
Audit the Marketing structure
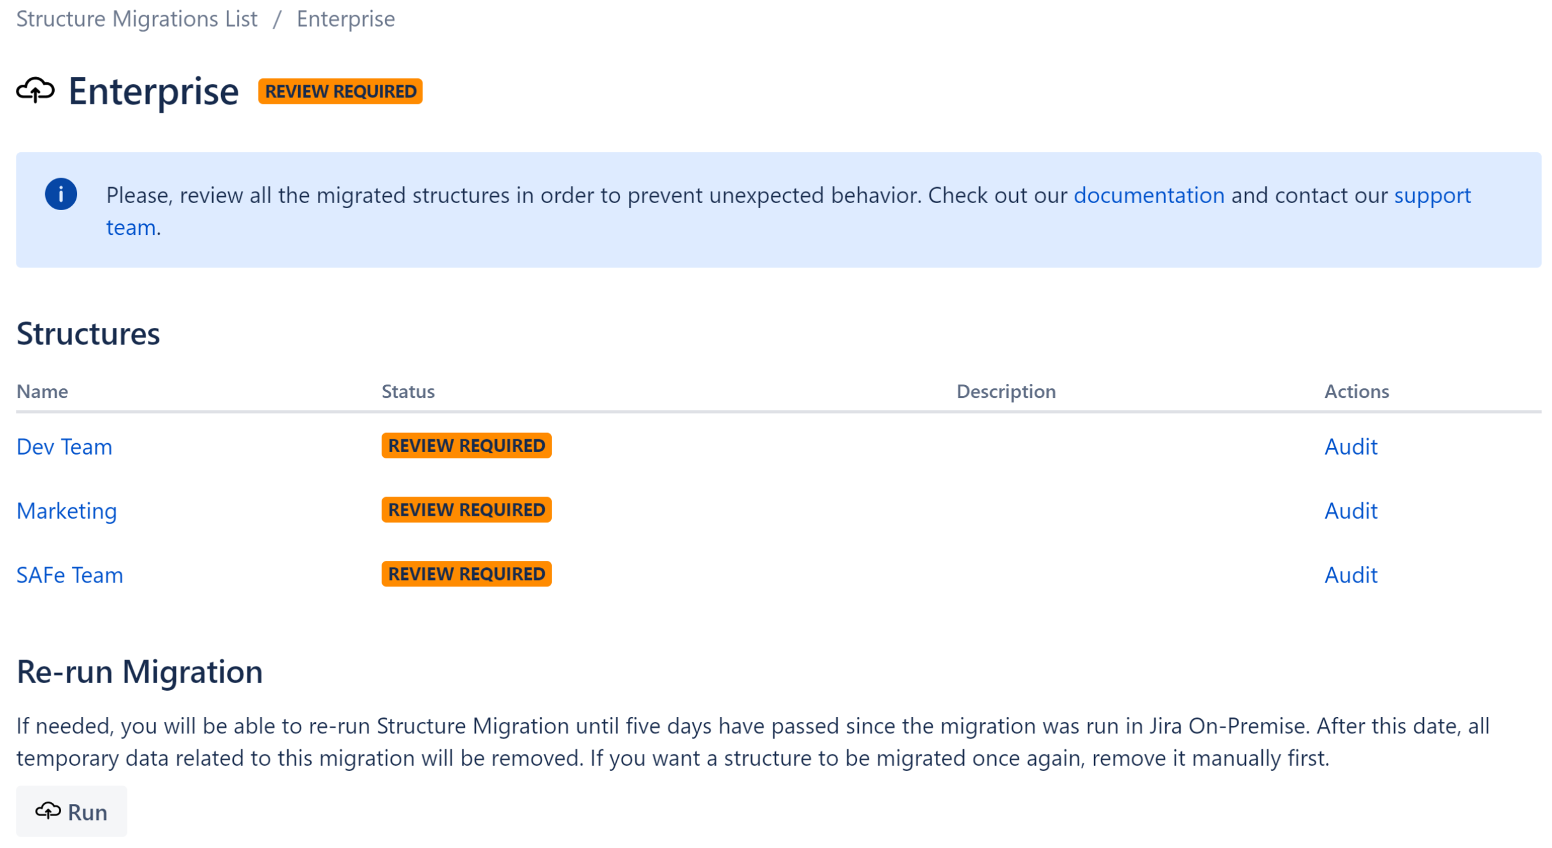tap(1351, 511)
